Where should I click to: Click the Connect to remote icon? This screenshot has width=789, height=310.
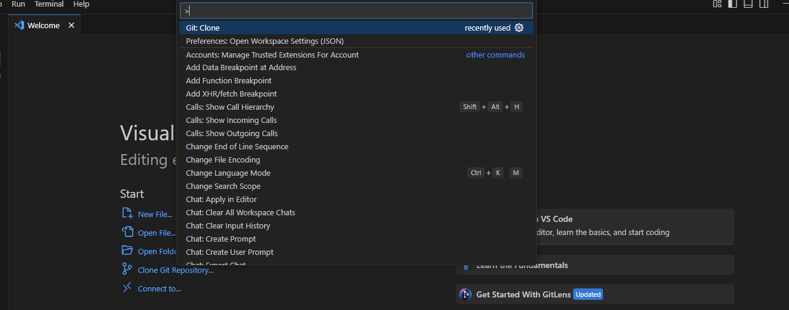point(127,288)
